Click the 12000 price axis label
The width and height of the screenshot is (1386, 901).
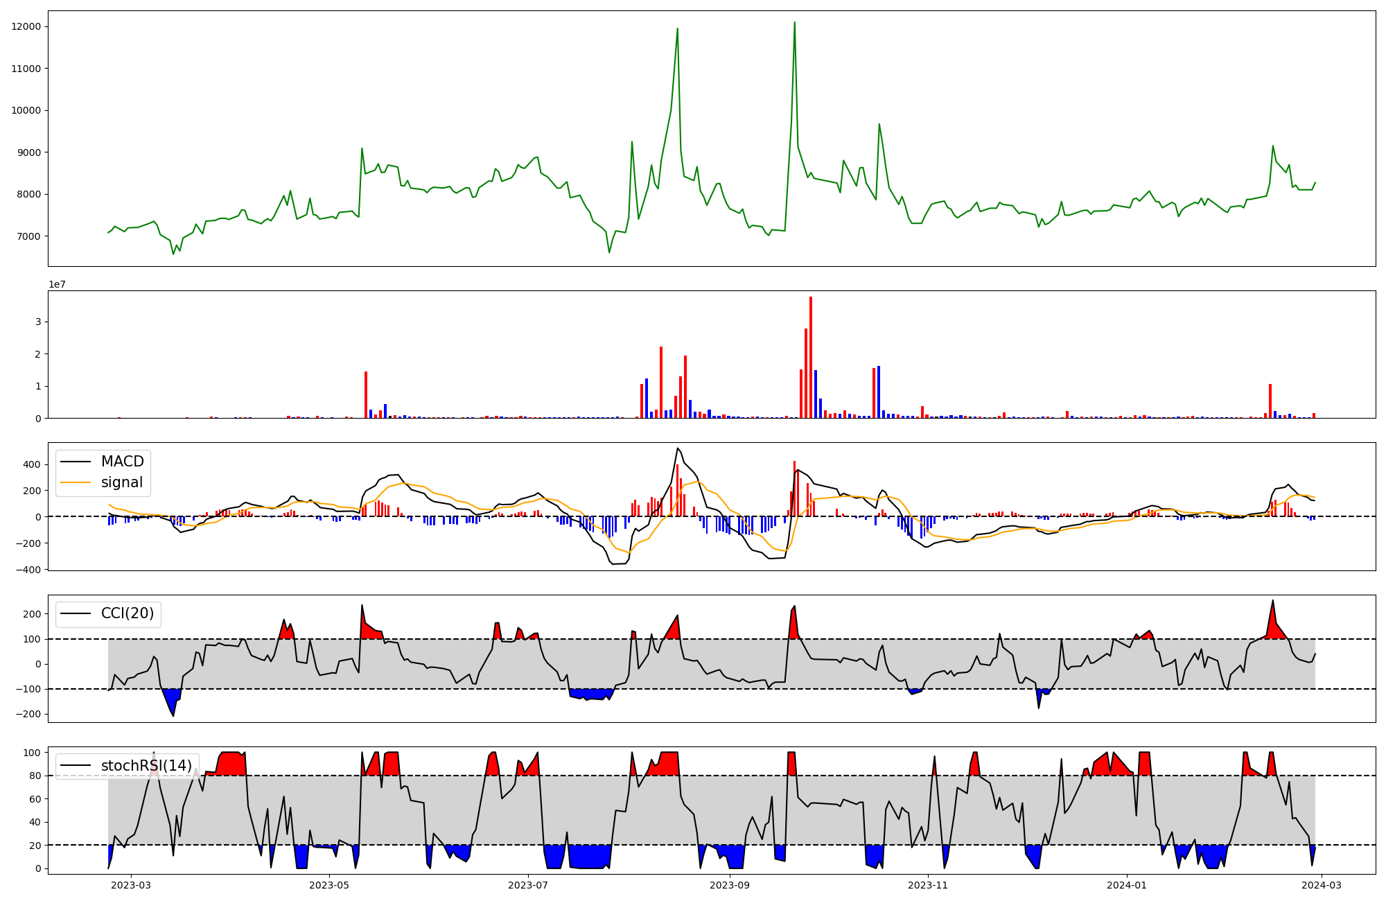coord(26,26)
